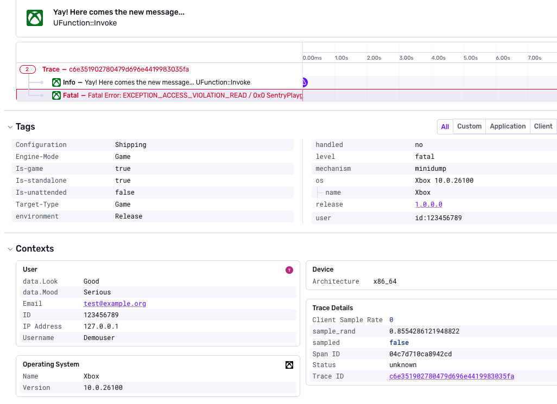Switch to Custom tags filter
The width and height of the screenshot is (557, 404).
click(469, 127)
